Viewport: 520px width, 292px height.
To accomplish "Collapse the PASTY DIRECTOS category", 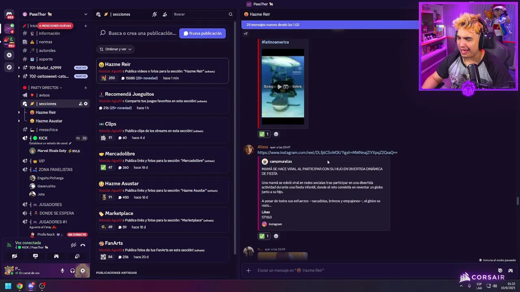I will (46, 88).
